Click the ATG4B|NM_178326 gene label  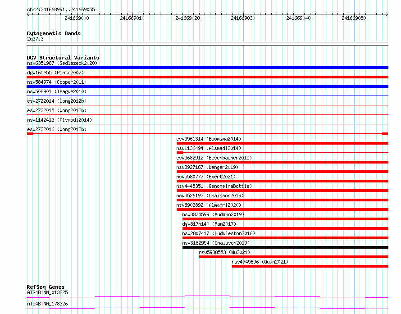click(48, 304)
